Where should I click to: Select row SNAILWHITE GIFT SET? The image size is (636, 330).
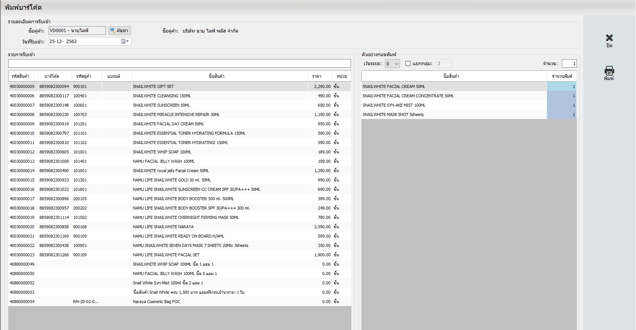(x=180, y=86)
